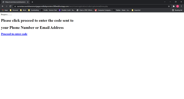Expand the tab search chevron
This screenshot has height=99, width=184.
point(165,2)
